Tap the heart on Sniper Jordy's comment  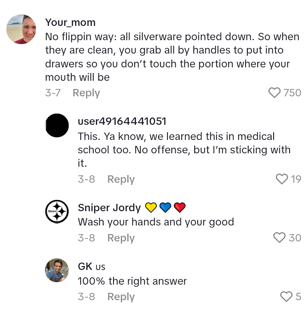pyautogui.click(x=280, y=238)
